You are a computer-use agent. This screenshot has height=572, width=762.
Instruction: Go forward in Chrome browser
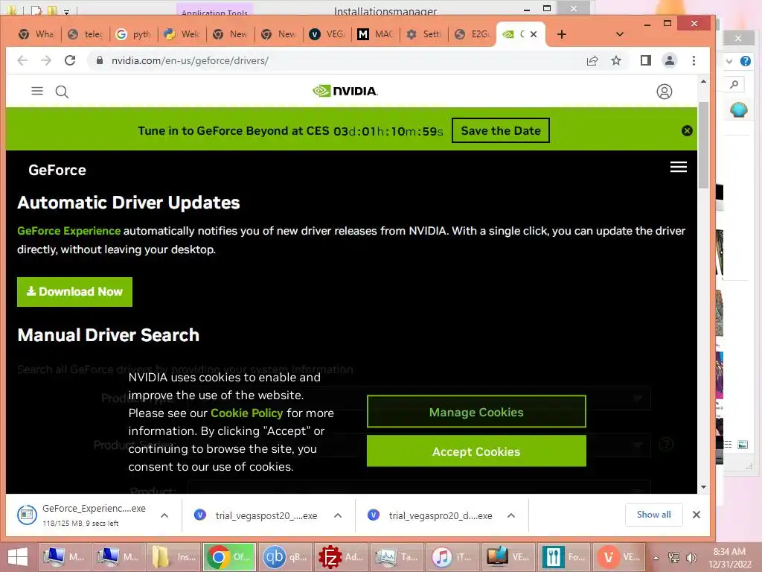pos(46,60)
